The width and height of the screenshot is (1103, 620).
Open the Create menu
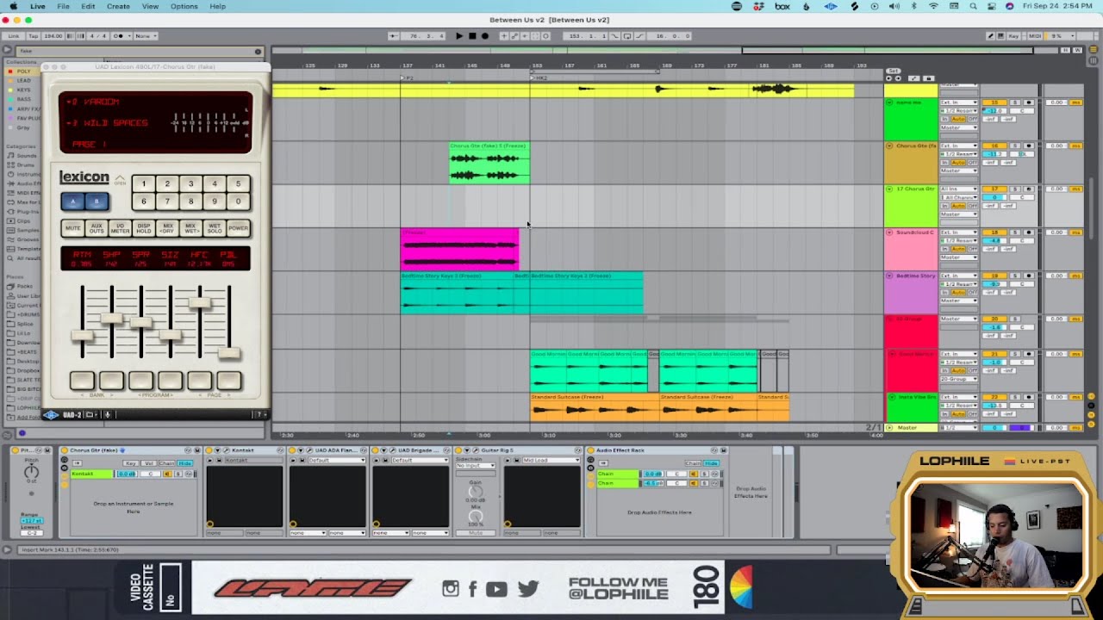point(118,6)
